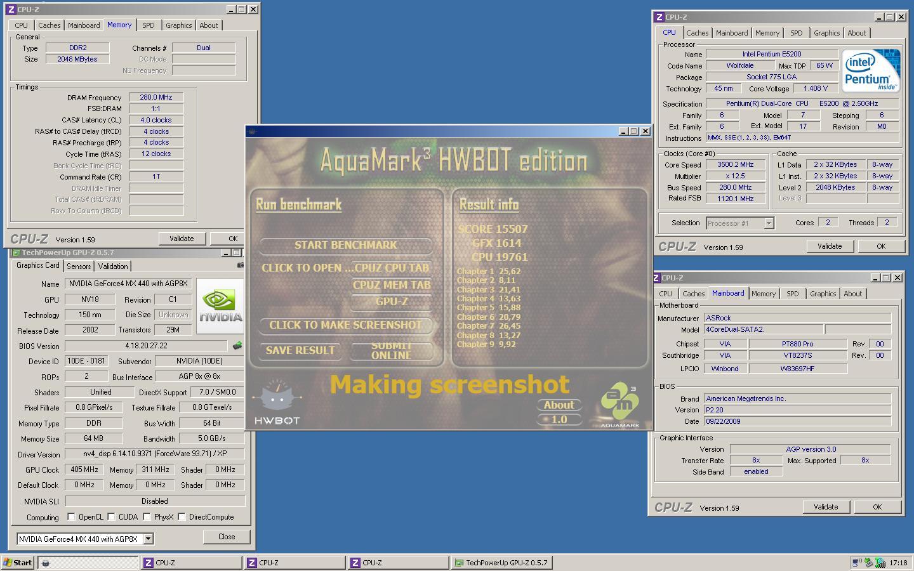
Task: Click SUBMIT ONLINE in AquaMark
Action: click(x=392, y=350)
